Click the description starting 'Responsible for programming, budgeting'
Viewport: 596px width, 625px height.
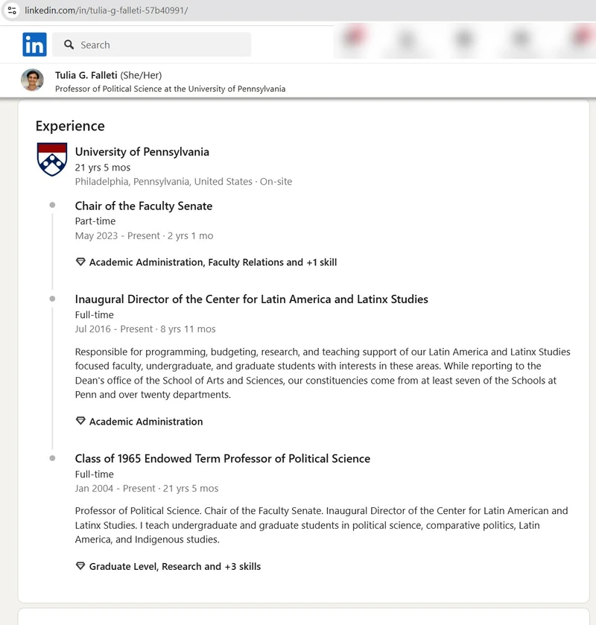pyautogui.click(x=323, y=373)
